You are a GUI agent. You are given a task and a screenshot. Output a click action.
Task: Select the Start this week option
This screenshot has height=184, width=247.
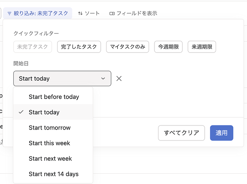pos(49,143)
